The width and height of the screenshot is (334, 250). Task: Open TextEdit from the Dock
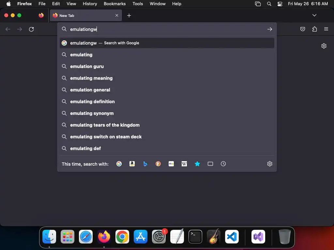click(x=177, y=237)
